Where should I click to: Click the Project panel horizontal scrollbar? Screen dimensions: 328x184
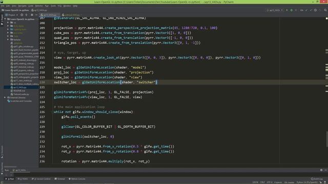coord(10,167)
